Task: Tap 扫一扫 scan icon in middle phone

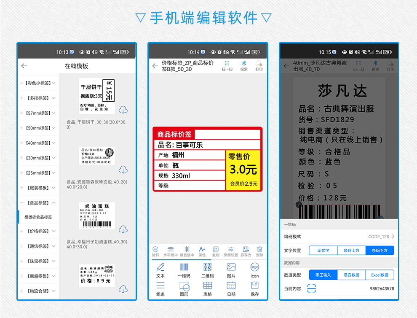Action: (x=227, y=65)
